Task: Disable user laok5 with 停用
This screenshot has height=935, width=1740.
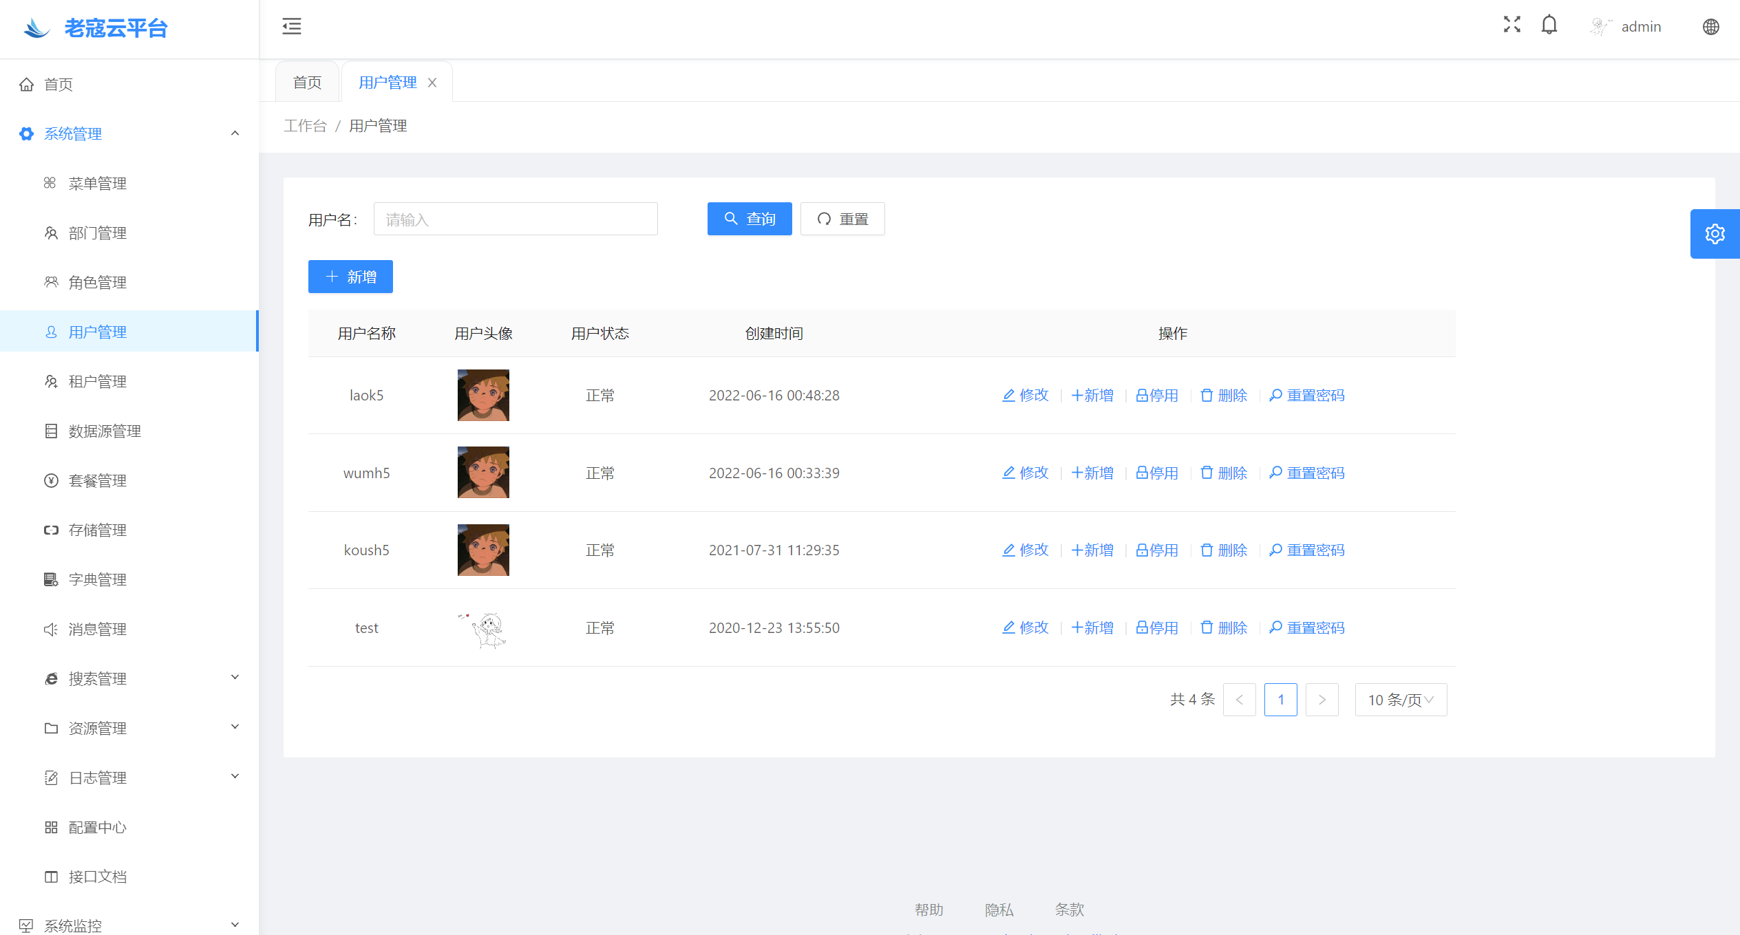Action: pyautogui.click(x=1157, y=396)
